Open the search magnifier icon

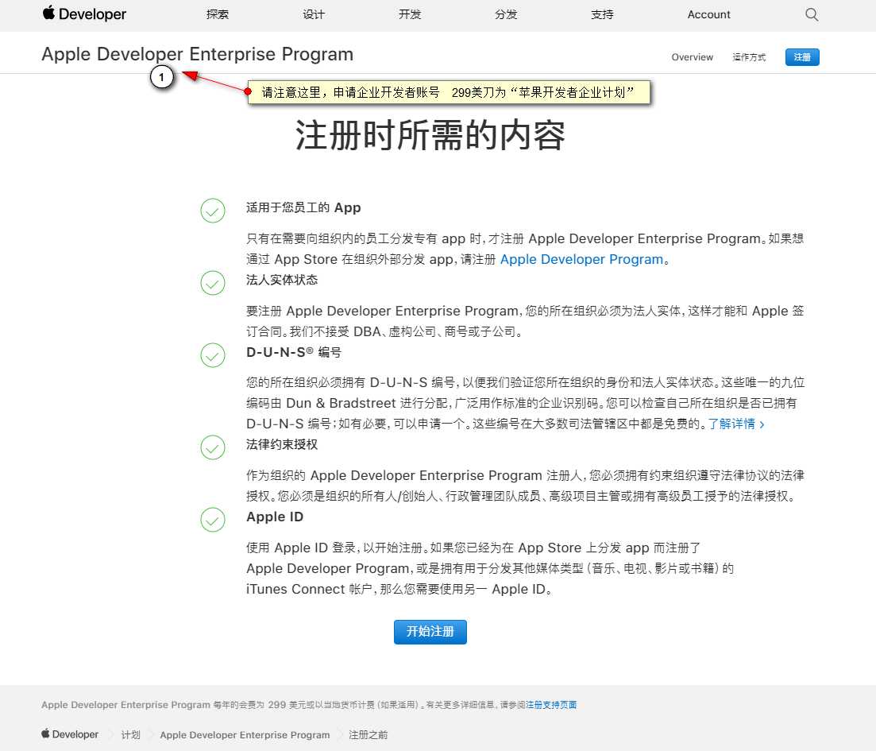click(812, 14)
